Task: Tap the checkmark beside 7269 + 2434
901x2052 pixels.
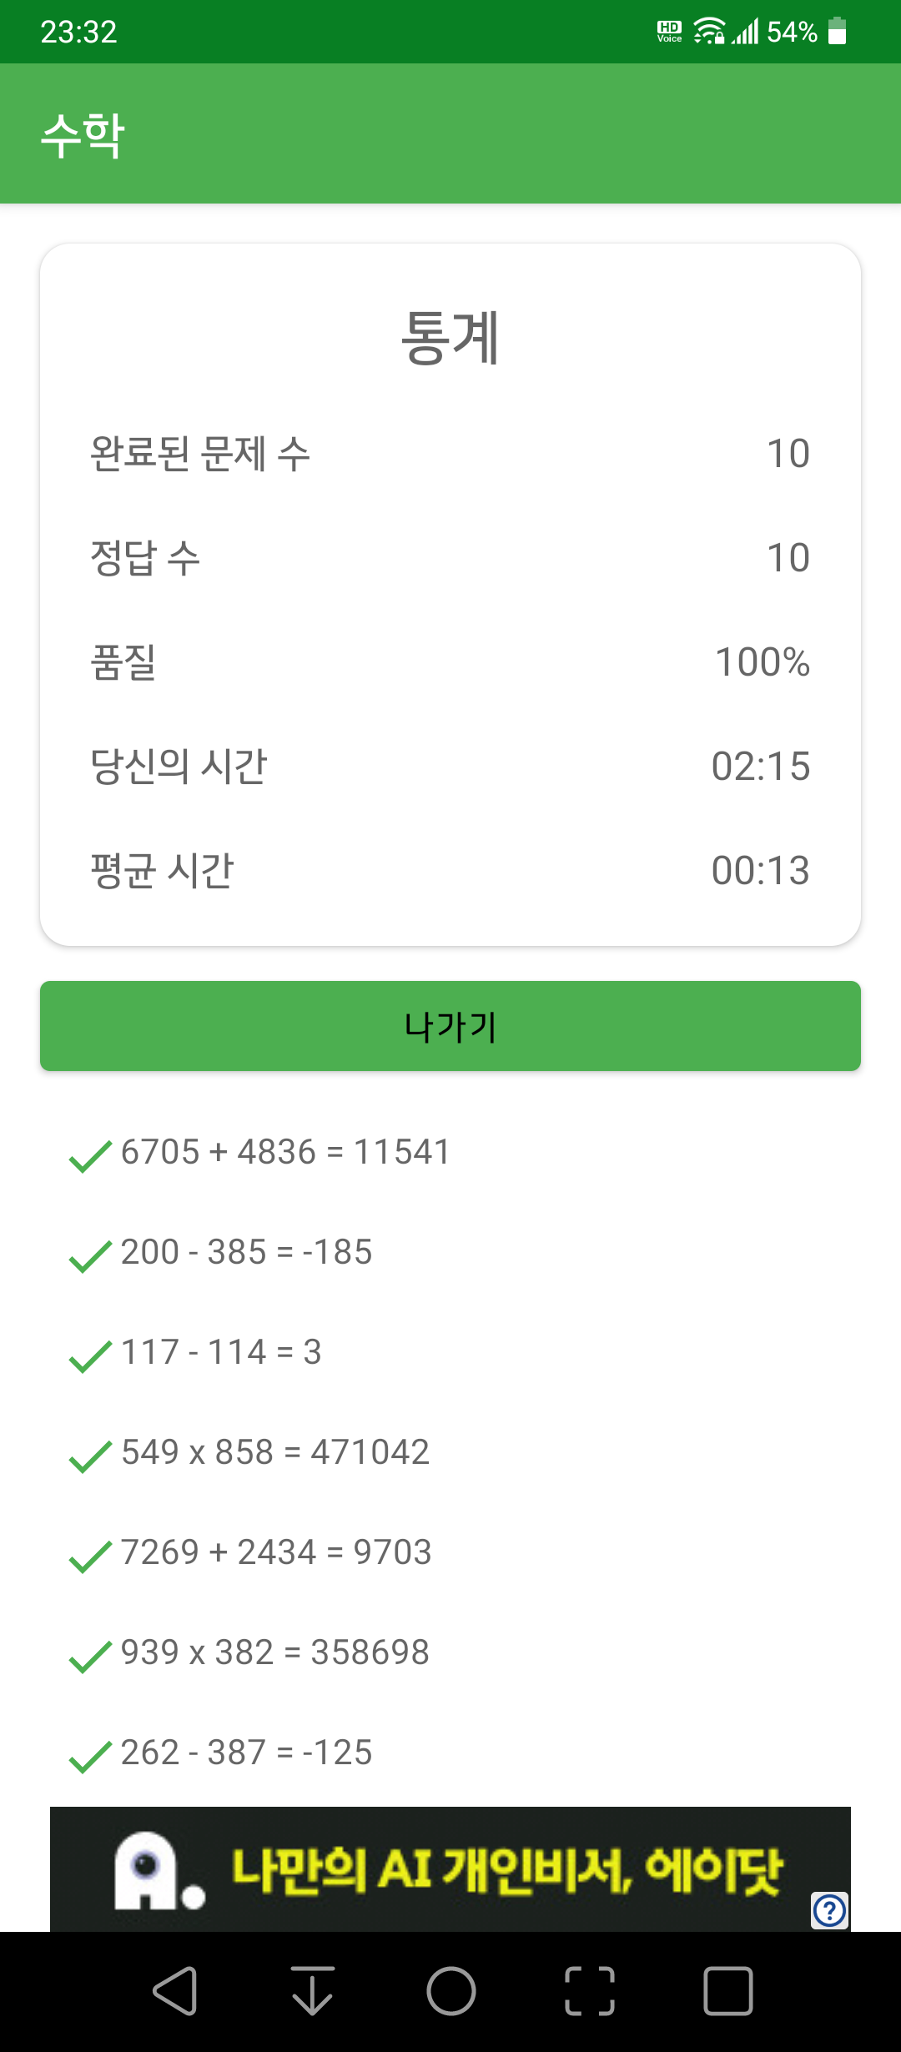Action: [90, 1557]
